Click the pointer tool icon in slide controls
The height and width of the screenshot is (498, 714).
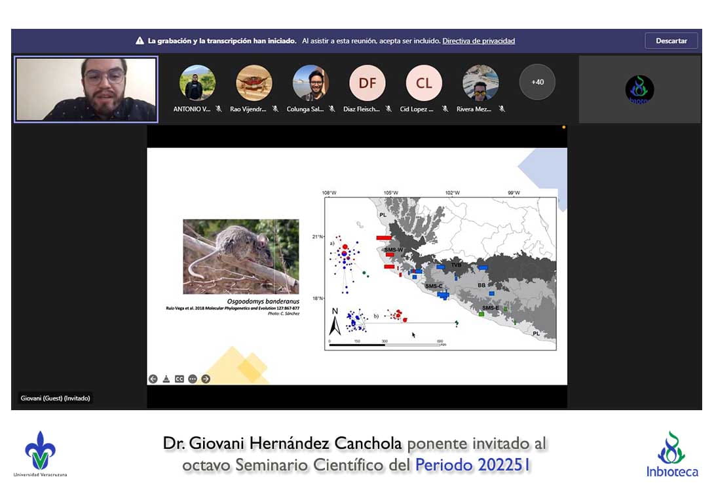coord(166,379)
